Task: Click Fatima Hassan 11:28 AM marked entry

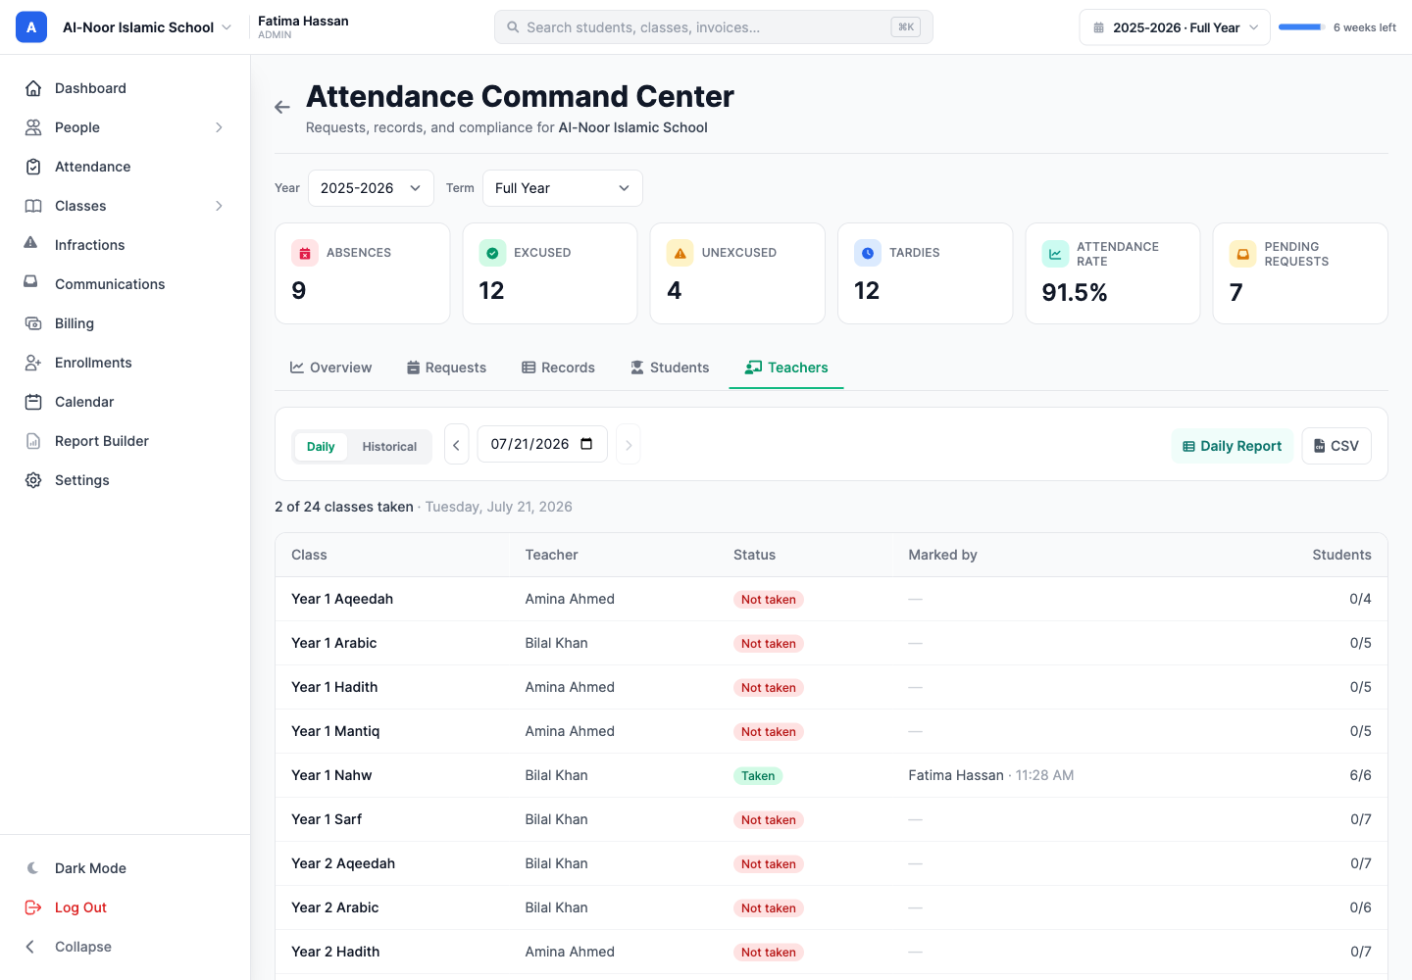Action: 991,775
